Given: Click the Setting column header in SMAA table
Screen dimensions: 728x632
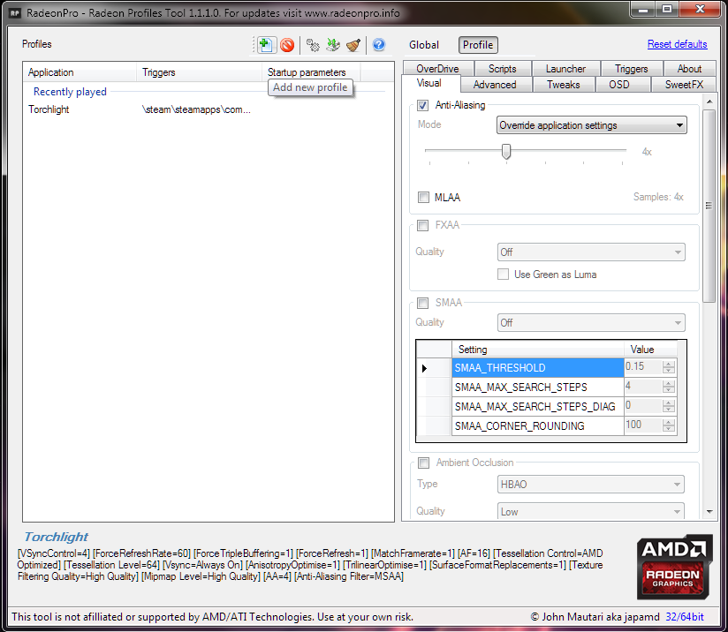Looking at the screenshot, I should coord(538,350).
